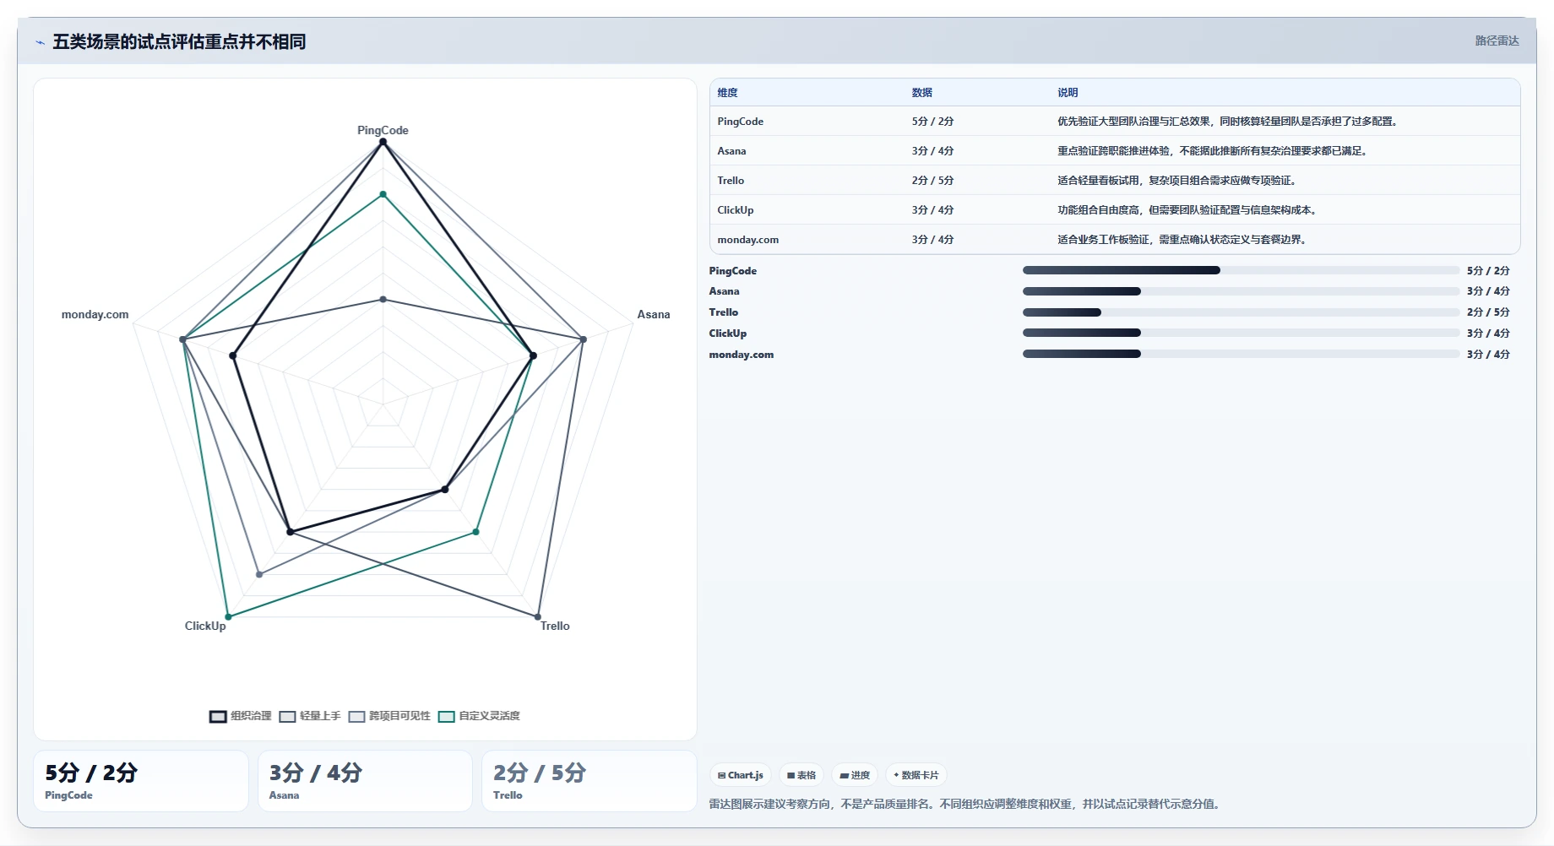
Task: Click the 维度 column header
Action: click(x=727, y=93)
